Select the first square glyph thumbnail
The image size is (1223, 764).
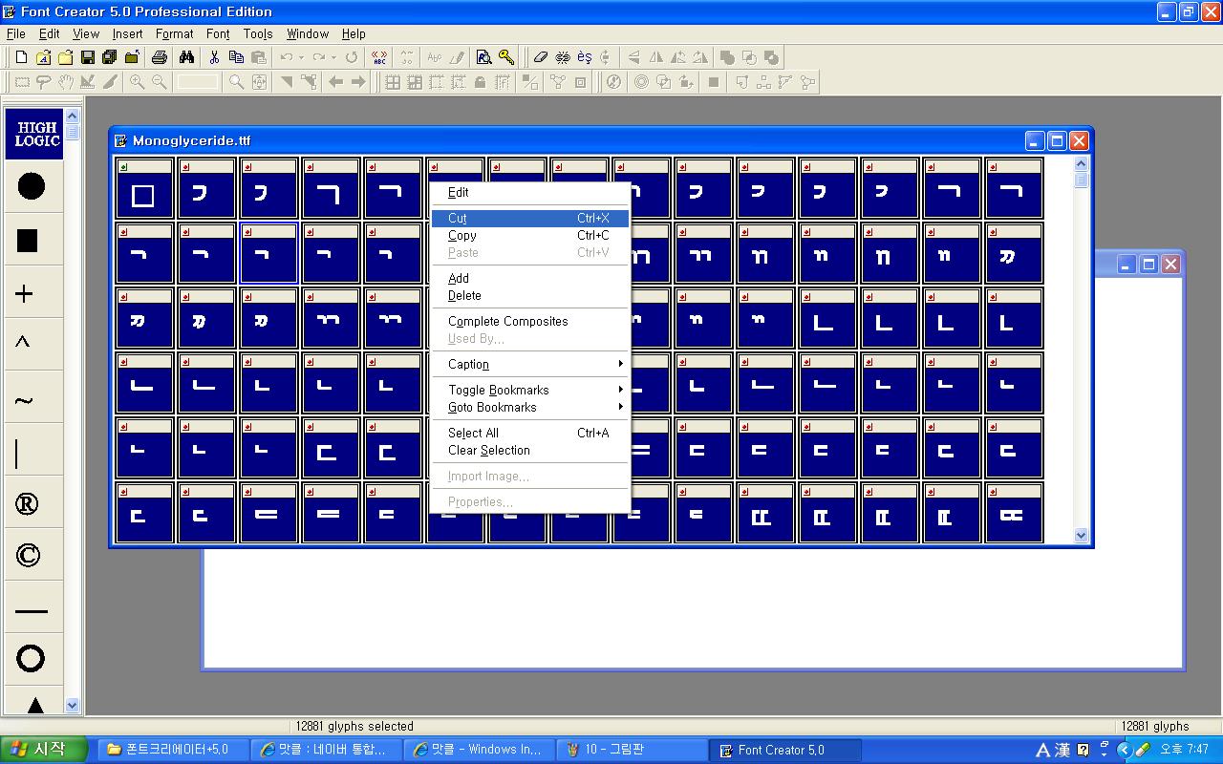[x=143, y=188]
